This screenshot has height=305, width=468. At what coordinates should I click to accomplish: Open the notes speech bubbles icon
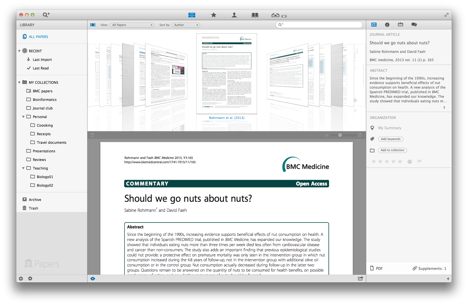(414, 25)
